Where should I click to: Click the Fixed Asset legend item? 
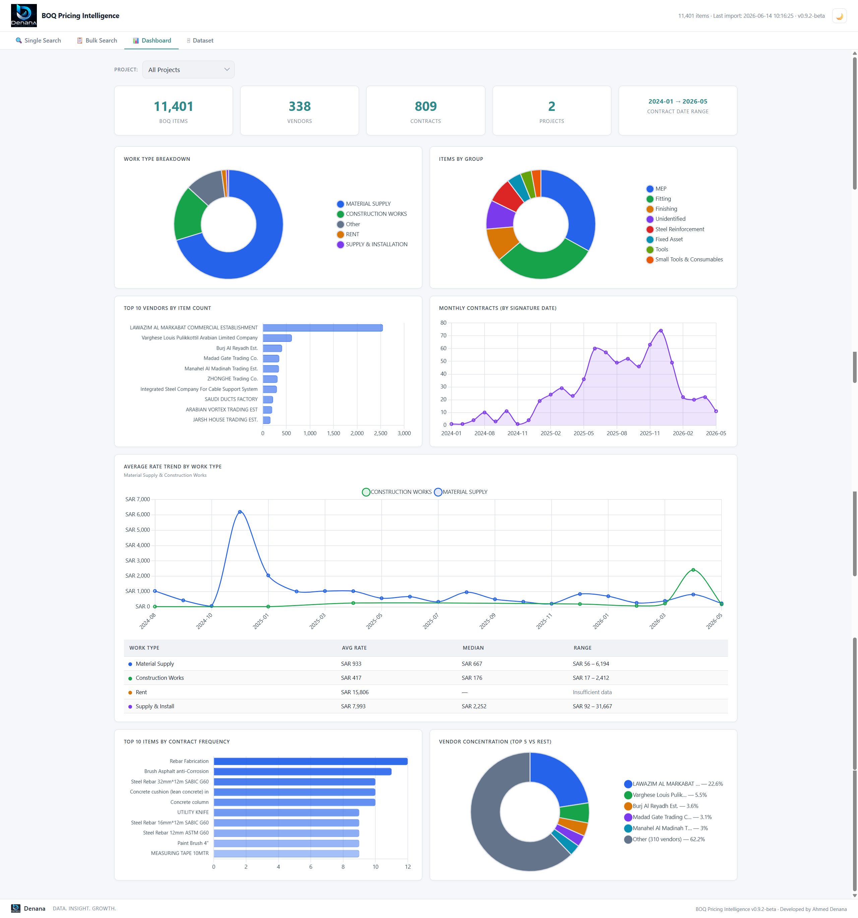point(664,239)
